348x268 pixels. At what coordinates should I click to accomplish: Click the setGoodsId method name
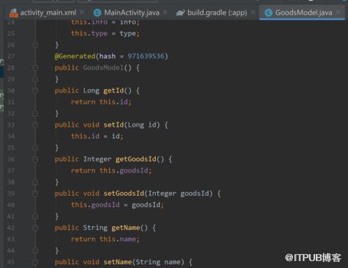[124, 194]
